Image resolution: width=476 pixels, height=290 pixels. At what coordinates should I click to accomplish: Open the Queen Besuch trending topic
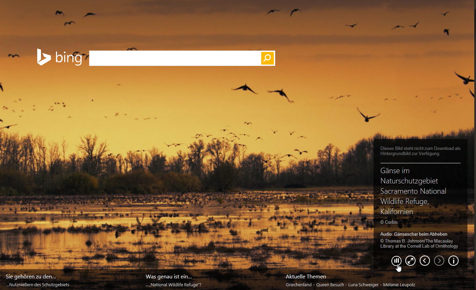point(330,285)
